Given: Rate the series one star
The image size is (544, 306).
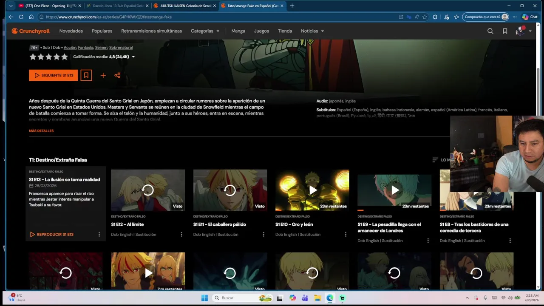Looking at the screenshot, I should pos(33,57).
